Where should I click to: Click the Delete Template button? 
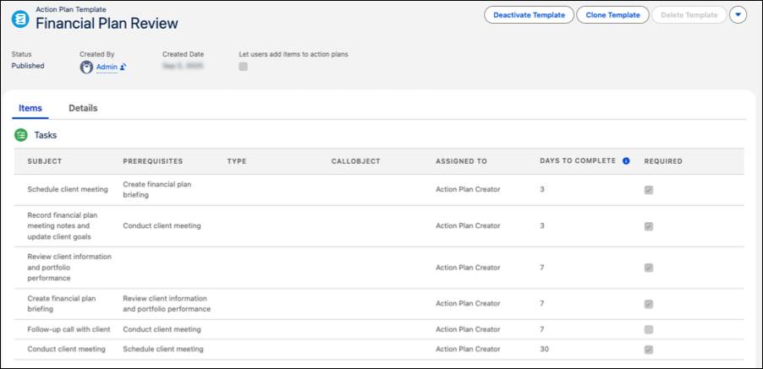click(689, 14)
